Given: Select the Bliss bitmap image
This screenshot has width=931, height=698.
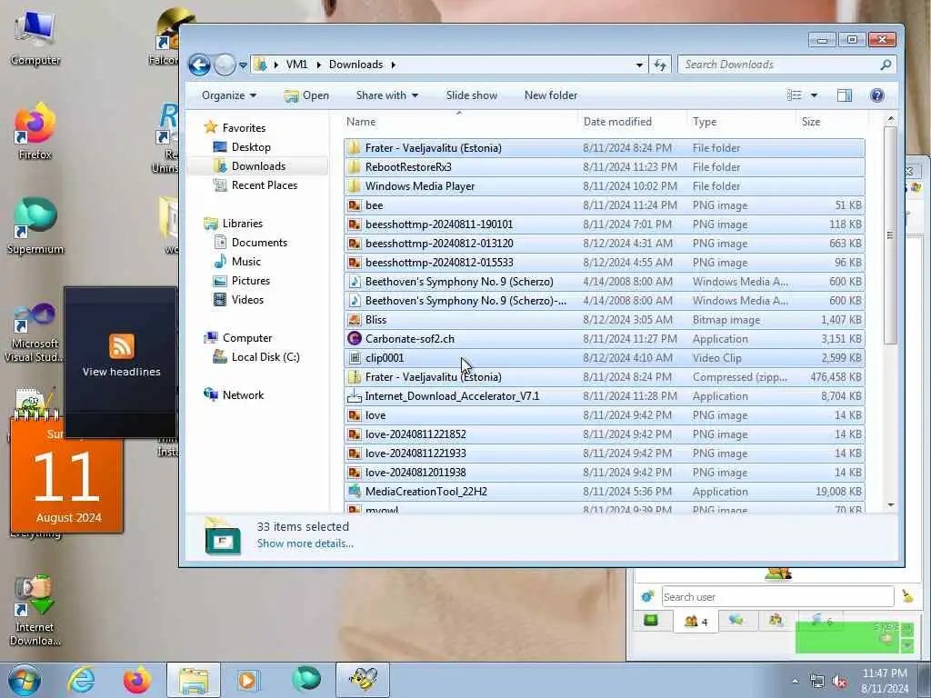Looking at the screenshot, I should click(604, 319).
